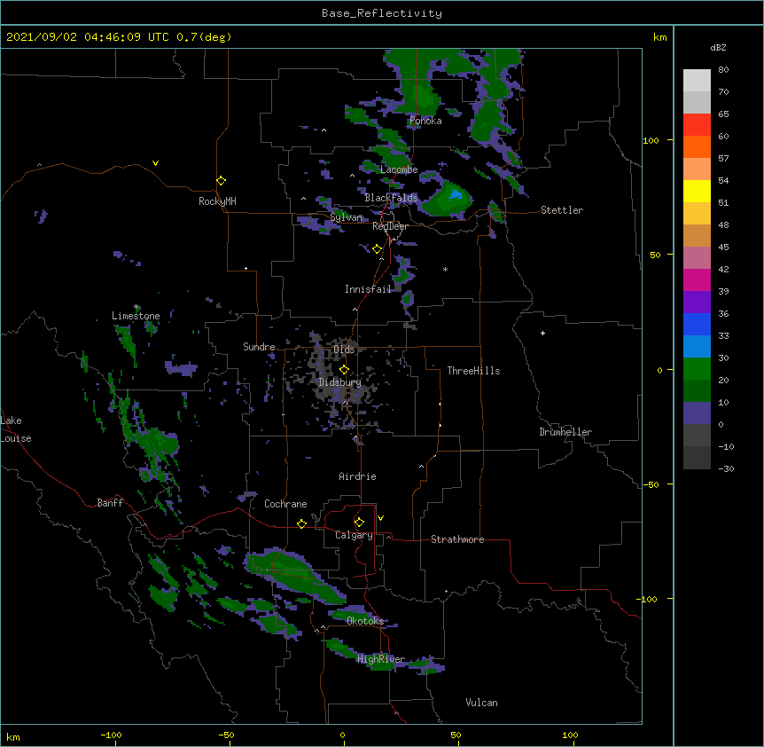
Task: Click the yellow V marker northwest of RockyMH
Action: pyautogui.click(x=155, y=163)
